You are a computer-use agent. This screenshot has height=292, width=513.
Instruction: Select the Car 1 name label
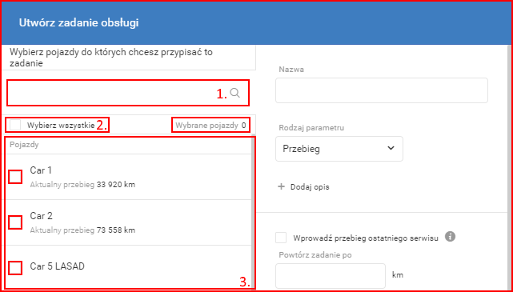(x=41, y=170)
